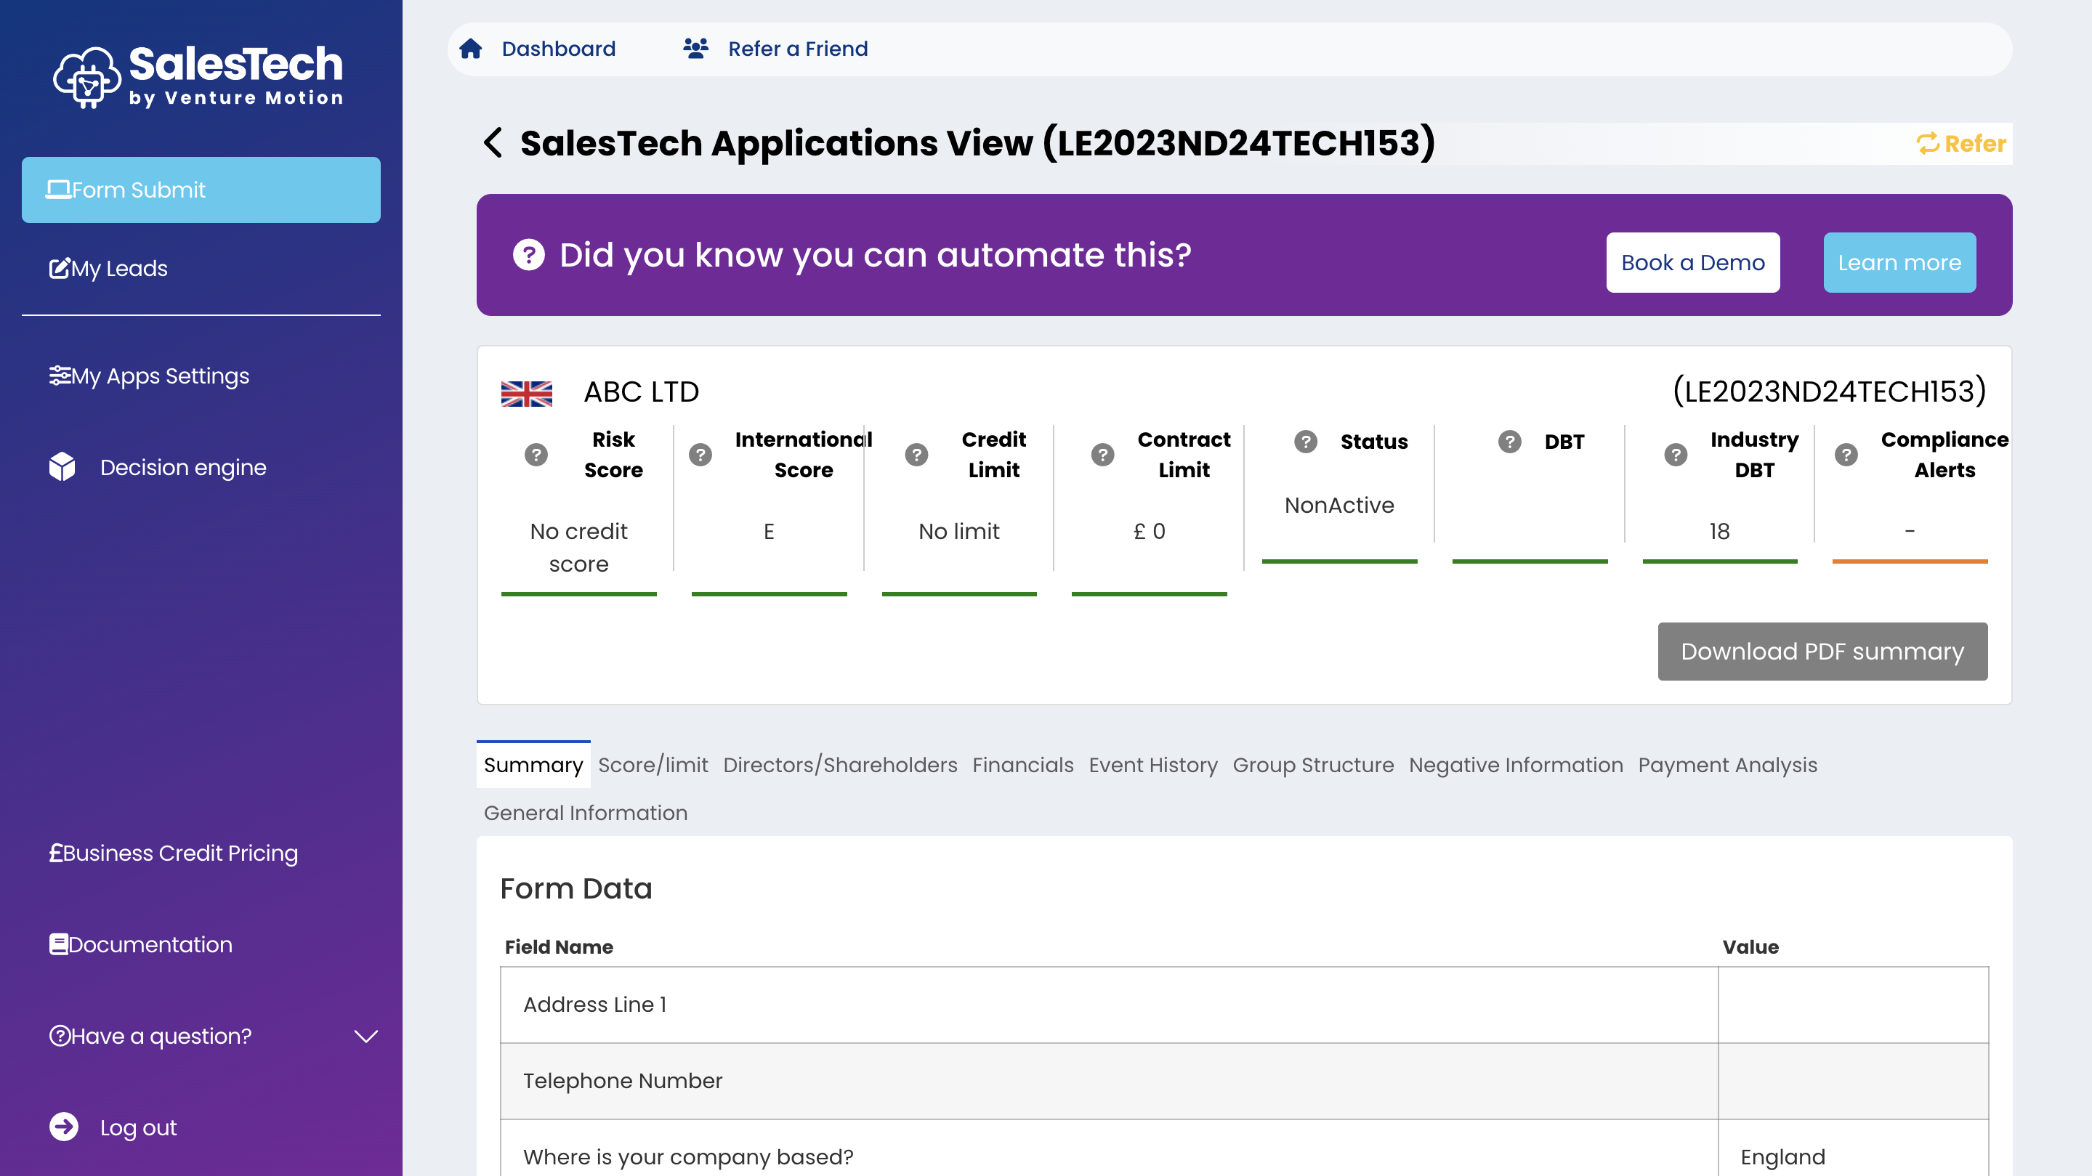Viewport: 2092px width, 1176px height.
Task: Click the My Leads edit icon
Action: 60,268
